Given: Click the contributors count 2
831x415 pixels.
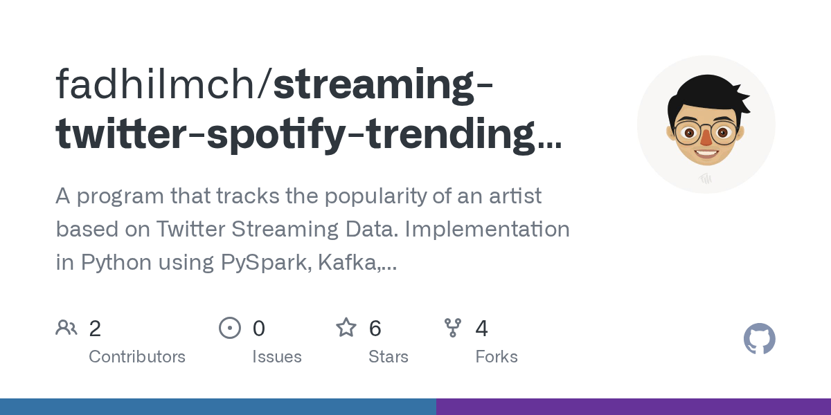Looking at the screenshot, I should [95, 329].
